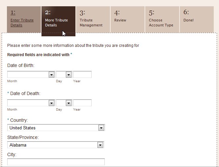
Task: Open the Date of Death month dropdown
Action: [31, 103]
